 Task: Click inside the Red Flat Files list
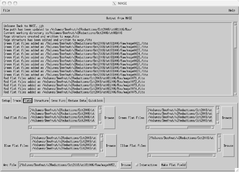pos(63,115)
